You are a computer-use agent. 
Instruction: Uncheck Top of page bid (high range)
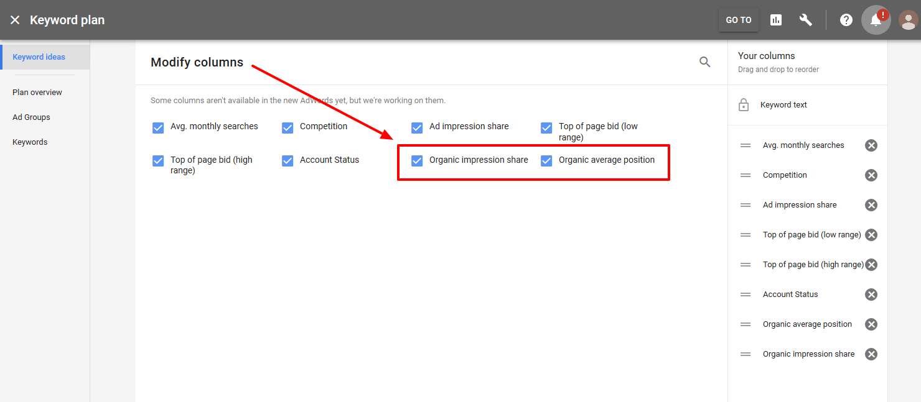pos(158,160)
